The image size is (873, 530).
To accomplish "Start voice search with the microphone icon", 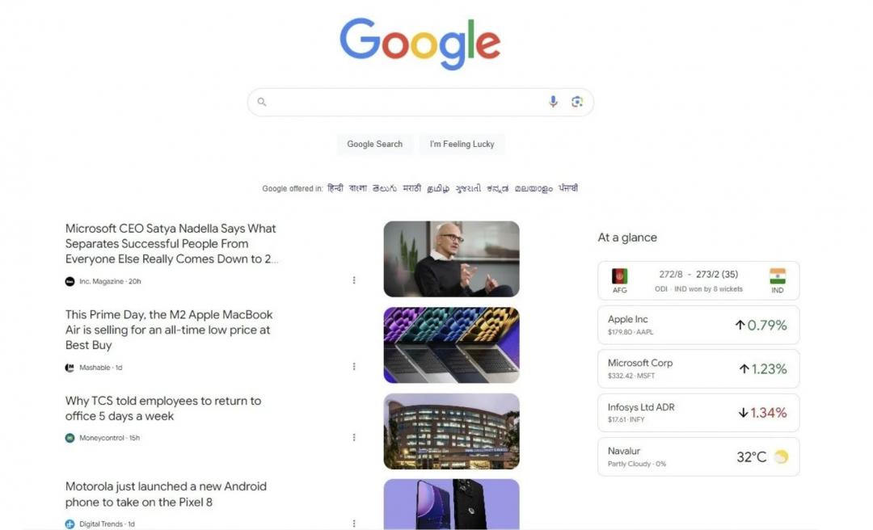I will point(553,101).
